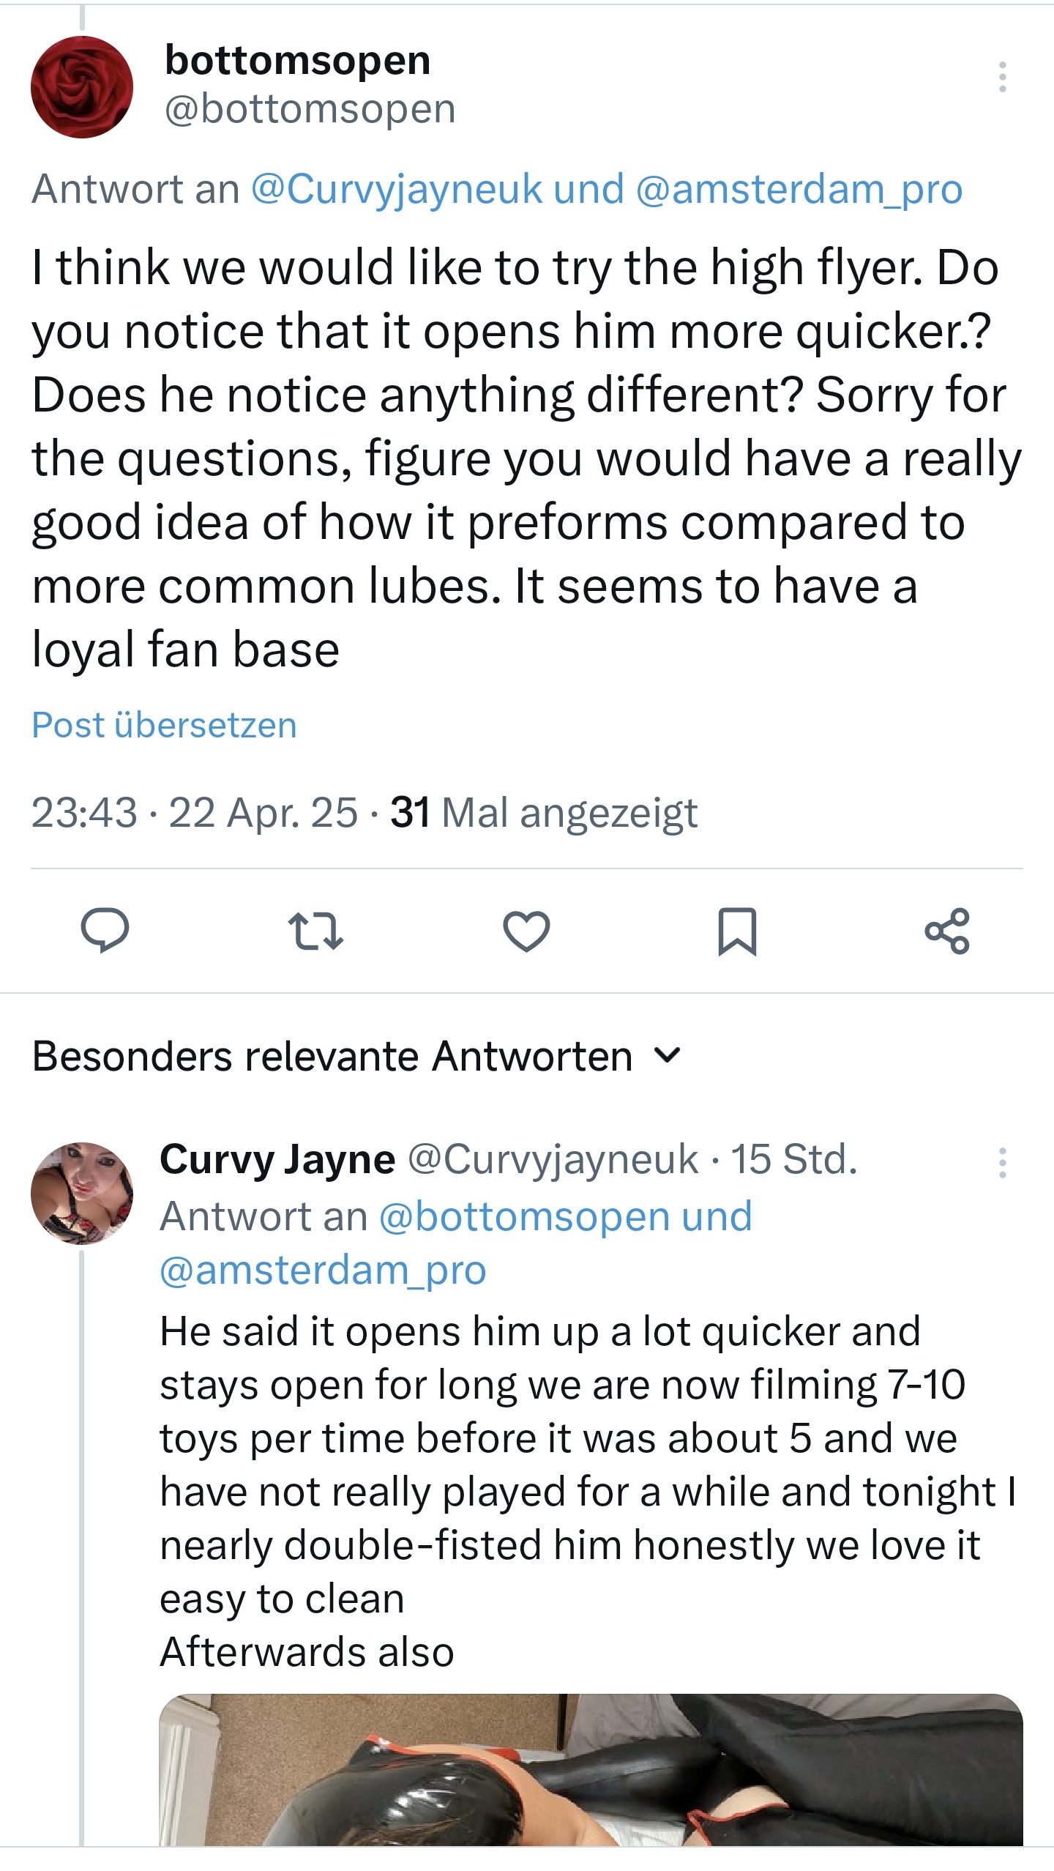Tap the '15 Std.' reply timestamp
Image resolution: width=1054 pixels, height=1871 pixels.
[x=794, y=1159]
